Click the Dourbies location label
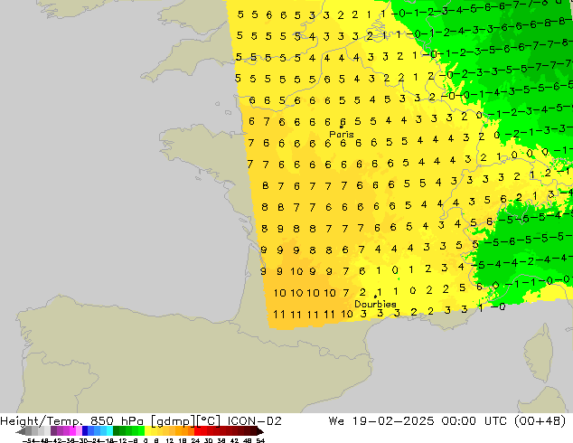The image size is (573, 443). pos(375,304)
